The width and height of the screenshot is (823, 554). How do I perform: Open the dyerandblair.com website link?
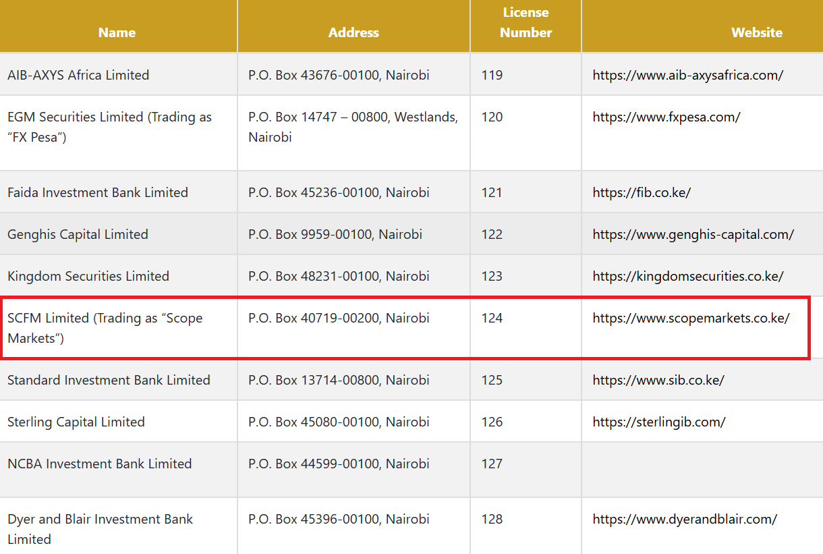[x=684, y=519]
